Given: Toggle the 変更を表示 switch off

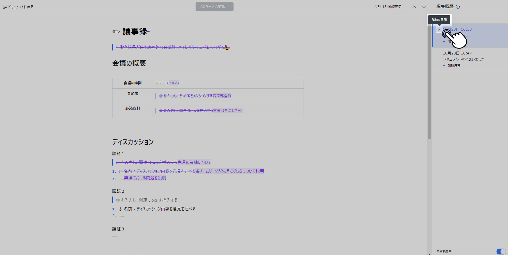Looking at the screenshot, I should pyautogui.click(x=501, y=252).
